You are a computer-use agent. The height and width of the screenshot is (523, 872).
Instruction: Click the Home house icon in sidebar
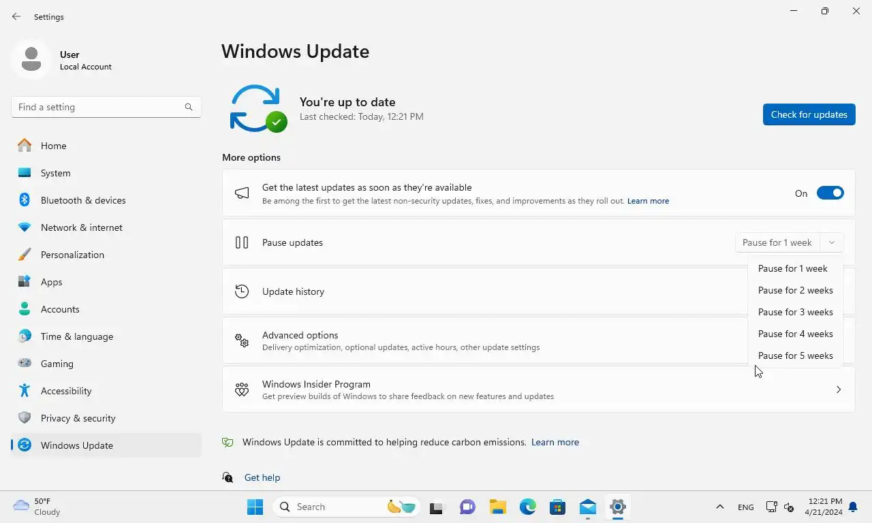click(x=25, y=145)
